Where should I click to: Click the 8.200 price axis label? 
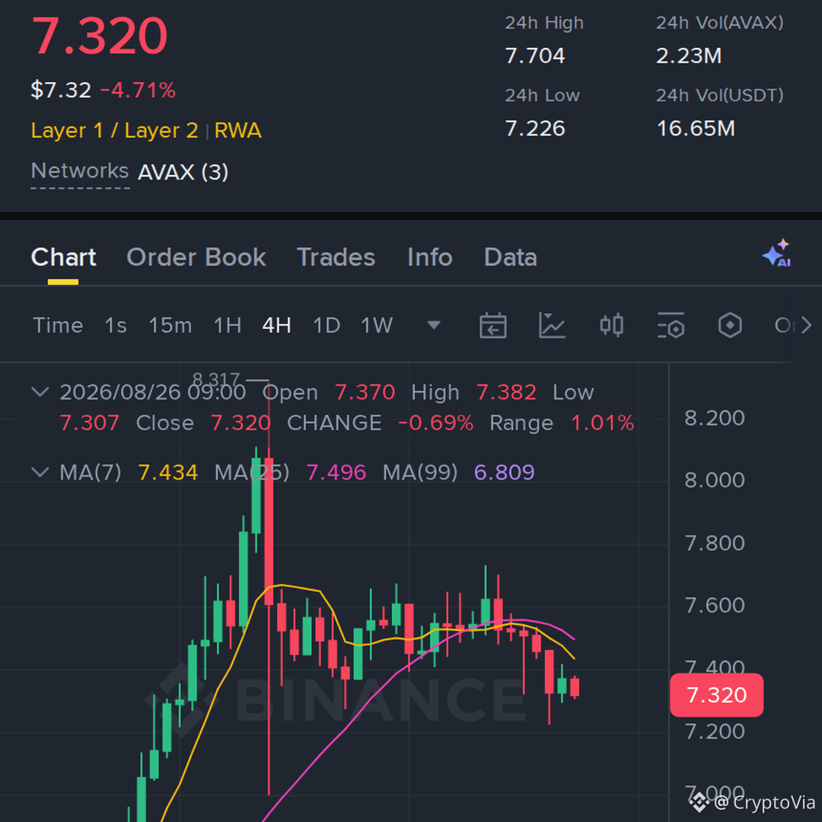[x=715, y=418]
